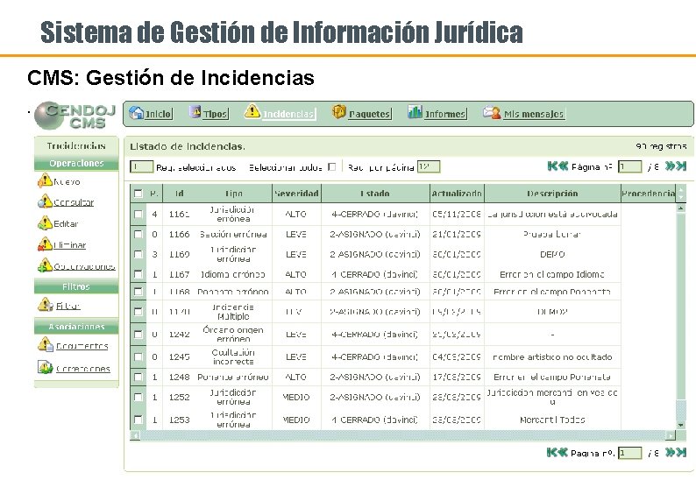The height and width of the screenshot is (494, 696).
Task: Click the Correcciones link
Action: [83, 369]
